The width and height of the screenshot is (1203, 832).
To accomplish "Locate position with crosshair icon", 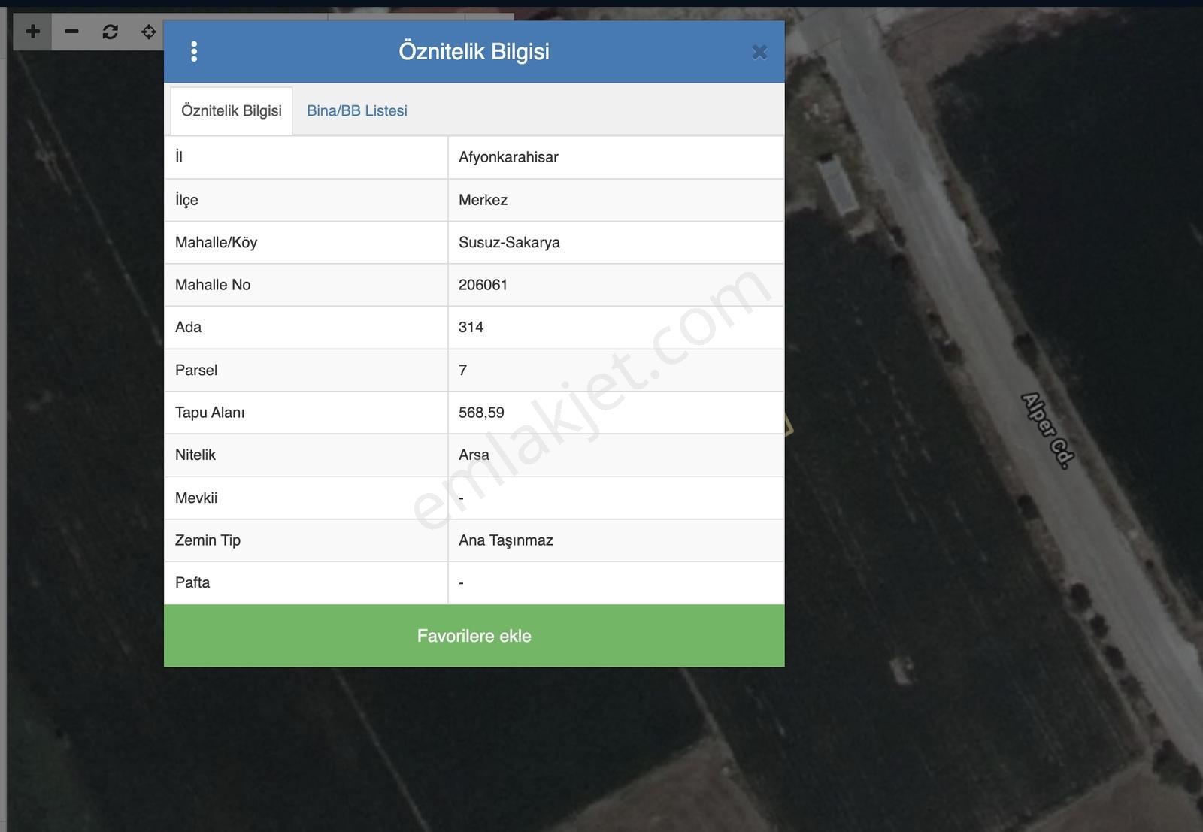I will click(x=149, y=32).
